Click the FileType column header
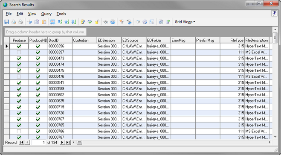Image resolution: width=281 pixels, height=155 pixels. coord(232,41)
